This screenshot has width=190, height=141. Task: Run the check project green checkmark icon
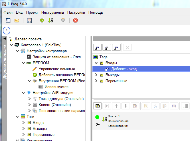coord(42,20)
